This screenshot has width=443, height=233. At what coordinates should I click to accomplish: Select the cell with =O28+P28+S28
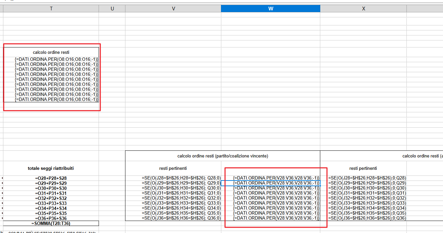(51, 178)
